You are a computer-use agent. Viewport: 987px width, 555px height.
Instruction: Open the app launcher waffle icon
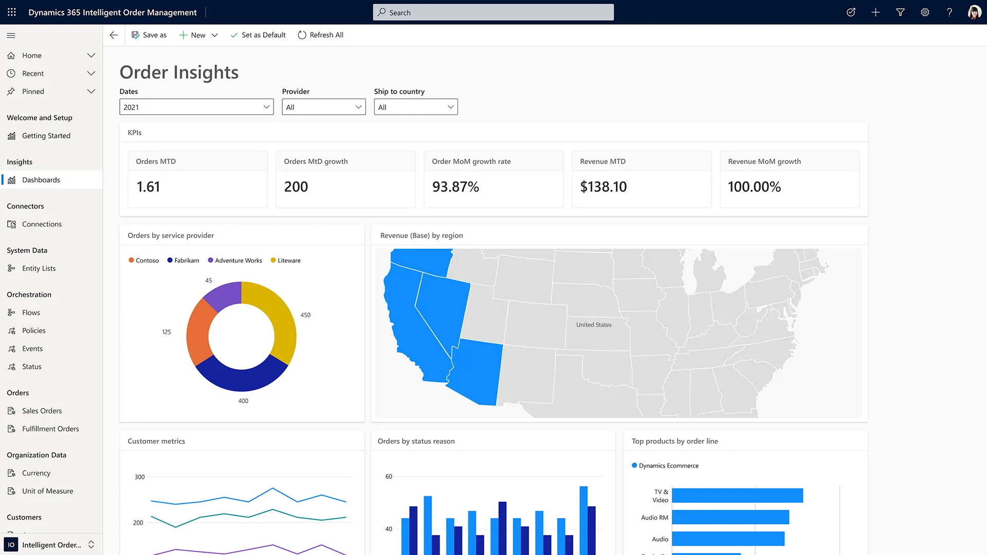pos(12,12)
